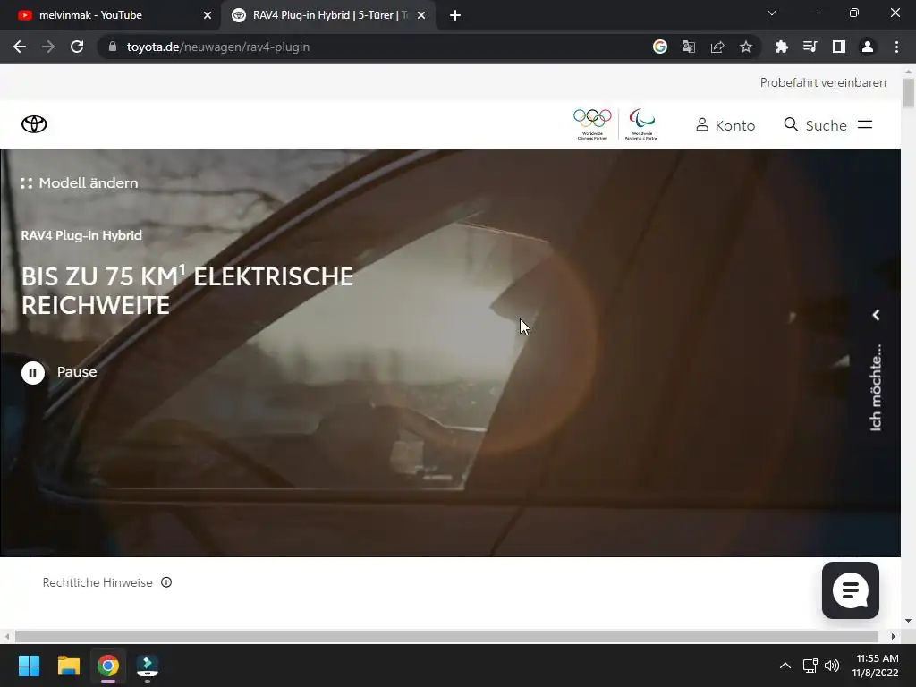The height and width of the screenshot is (687, 916).
Task: Open Chrome's three-dot menu
Action: tap(896, 47)
